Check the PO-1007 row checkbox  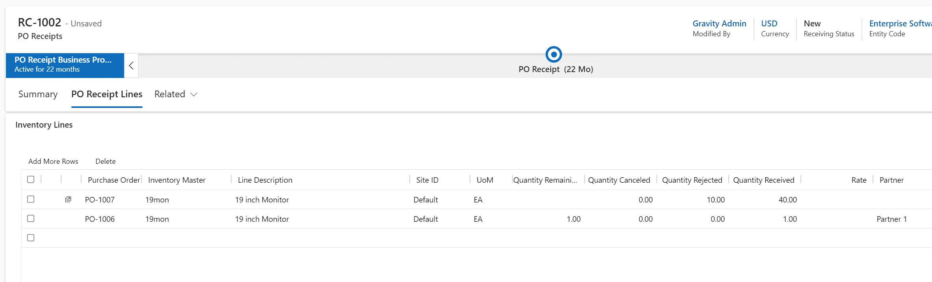pyautogui.click(x=31, y=199)
